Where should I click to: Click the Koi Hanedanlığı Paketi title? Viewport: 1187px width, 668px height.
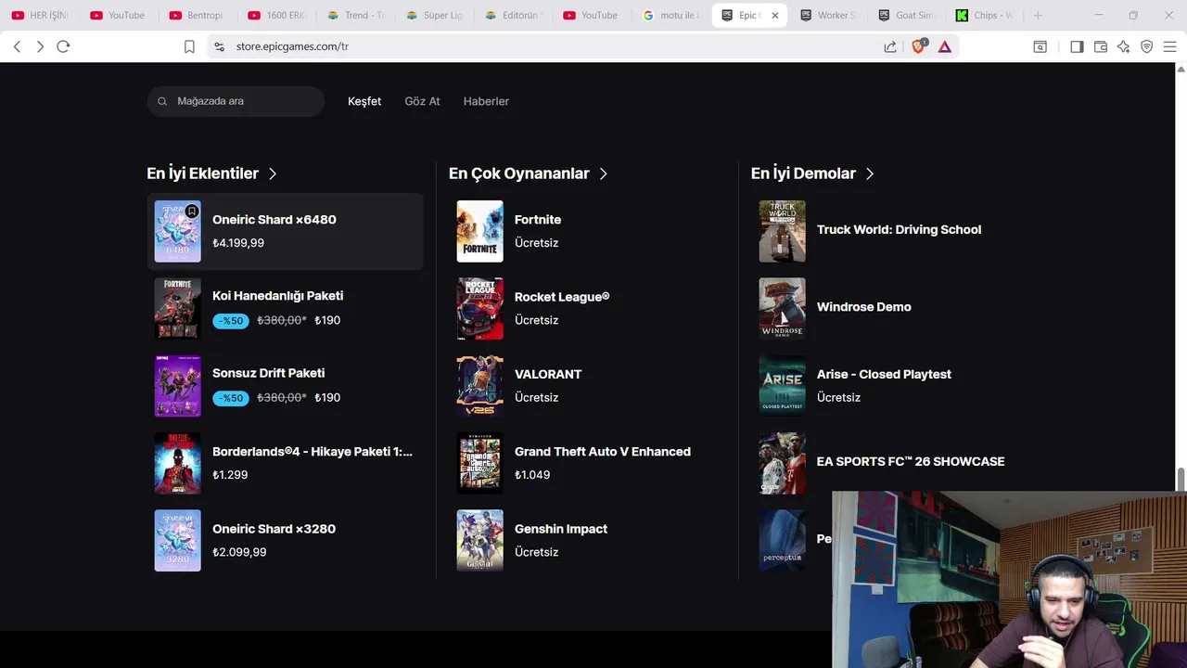tap(278, 296)
